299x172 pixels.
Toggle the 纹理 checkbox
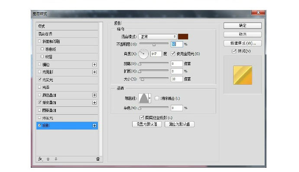coord(42,56)
